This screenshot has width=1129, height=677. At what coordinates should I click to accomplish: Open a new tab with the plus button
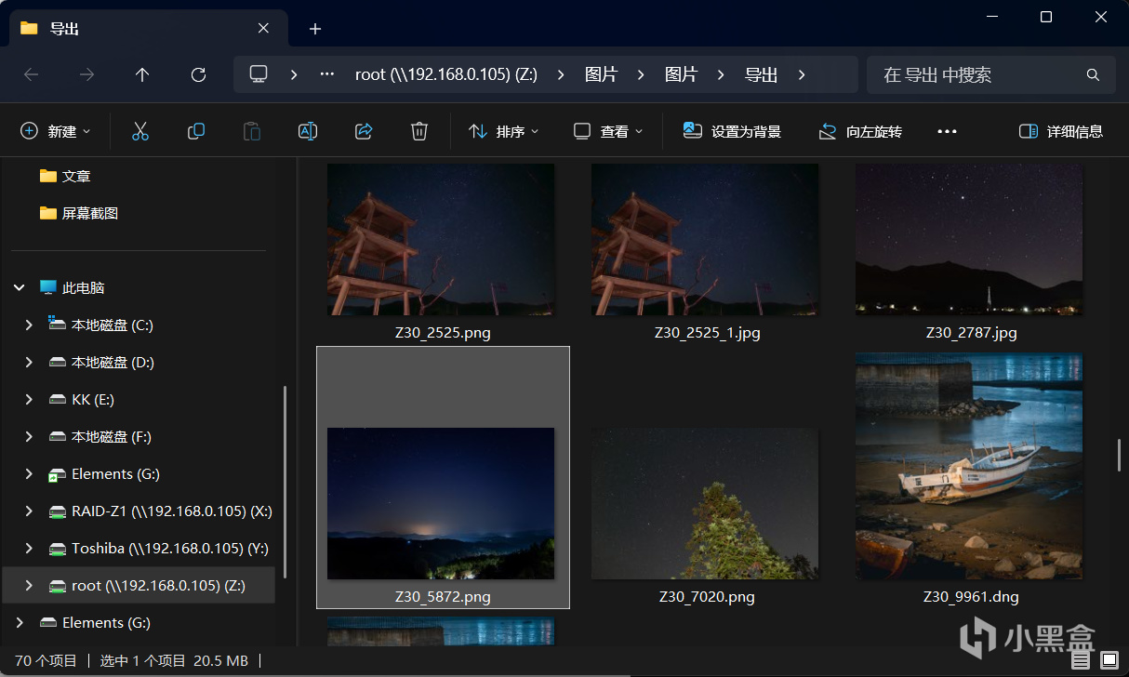[315, 29]
